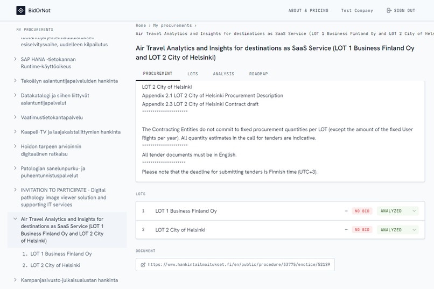This screenshot has width=434, height=289.
Task: Click breadcrumb Air Travel Analytics title text
Action: (x=285, y=34)
